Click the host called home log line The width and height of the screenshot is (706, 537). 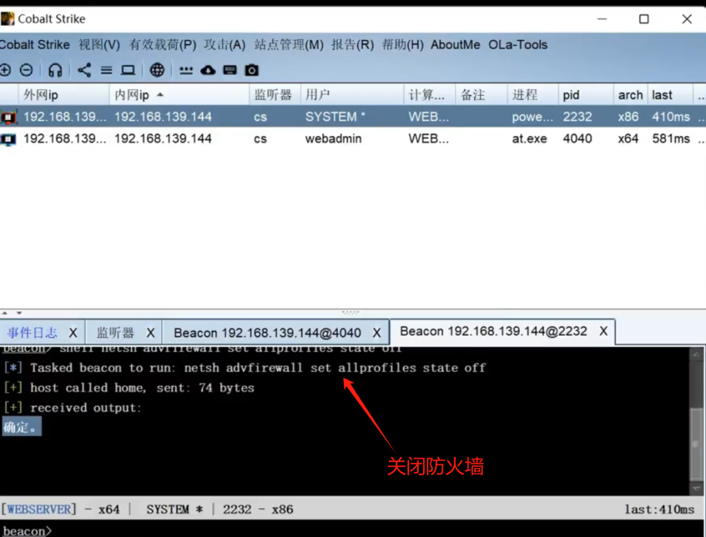point(129,387)
